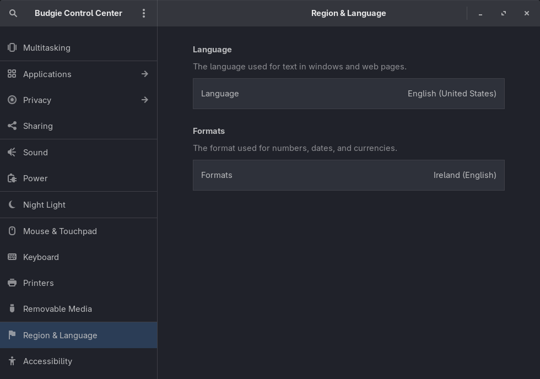The image size is (540, 379).
Task: Click Ireland (English) format value
Action: click(465, 175)
